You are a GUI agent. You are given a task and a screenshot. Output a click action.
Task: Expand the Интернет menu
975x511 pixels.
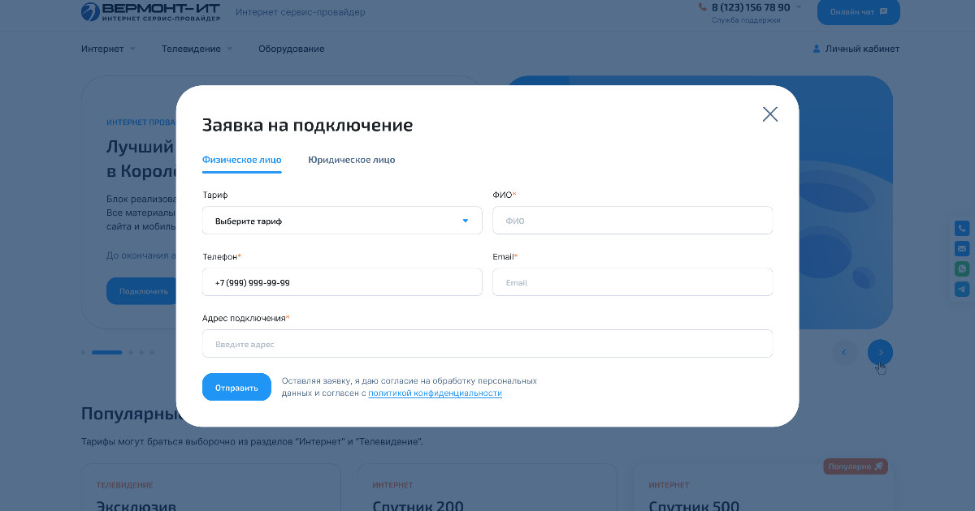point(108,49)
